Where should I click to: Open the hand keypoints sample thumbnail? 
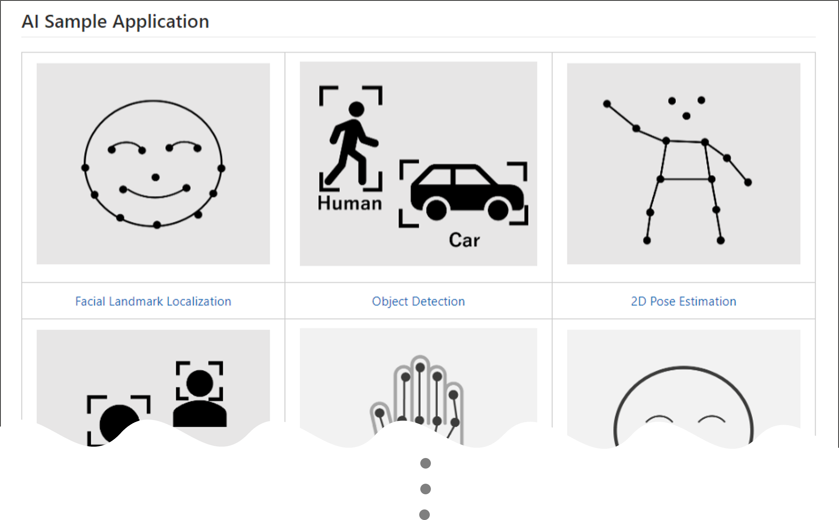coord(418,387)
